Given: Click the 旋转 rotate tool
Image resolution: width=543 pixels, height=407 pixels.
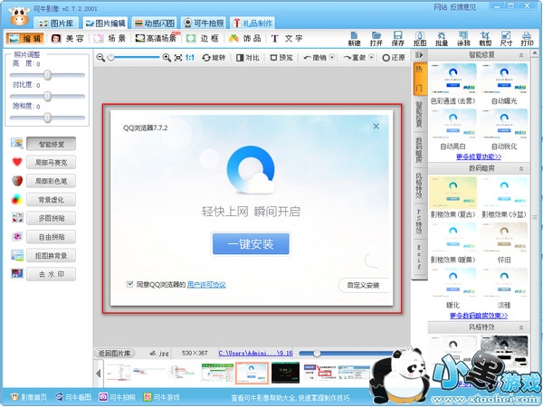Looking at the screenshot, I should [214, 58].
